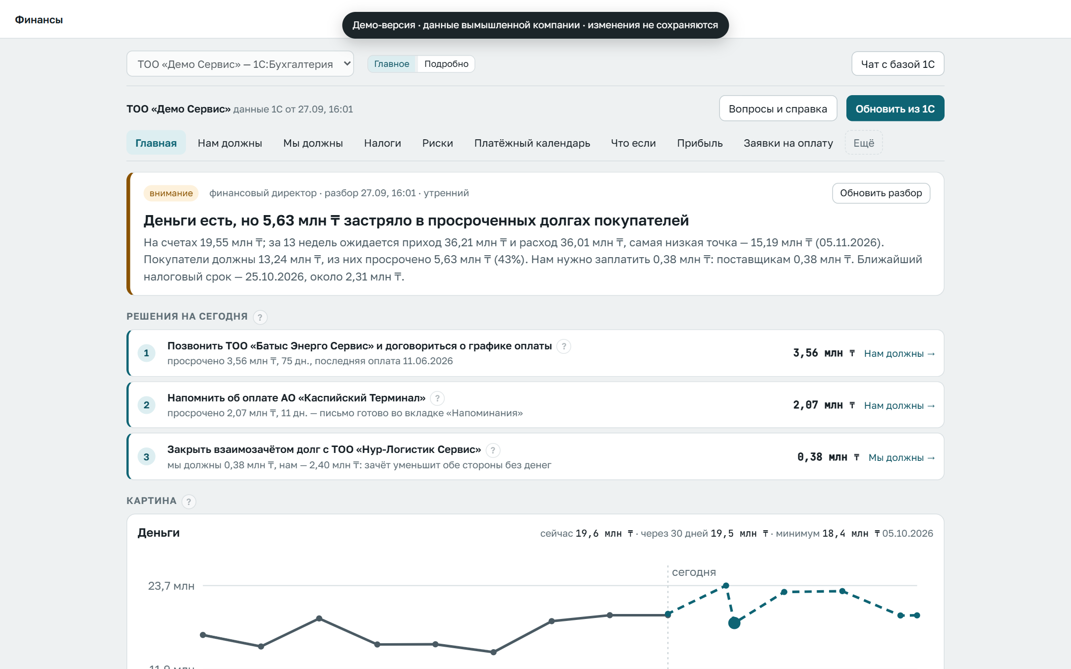Viewport: 1071px width, 669px height.
Task: Click task title Закрыть взаимозачётом долг
Action: (324, 449)
